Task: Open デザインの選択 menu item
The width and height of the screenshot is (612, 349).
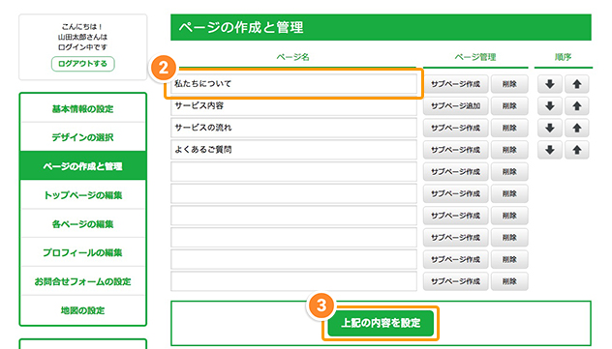Action: click(82, 137)
